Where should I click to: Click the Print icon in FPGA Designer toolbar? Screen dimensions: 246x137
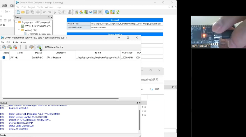pos(38,12)
